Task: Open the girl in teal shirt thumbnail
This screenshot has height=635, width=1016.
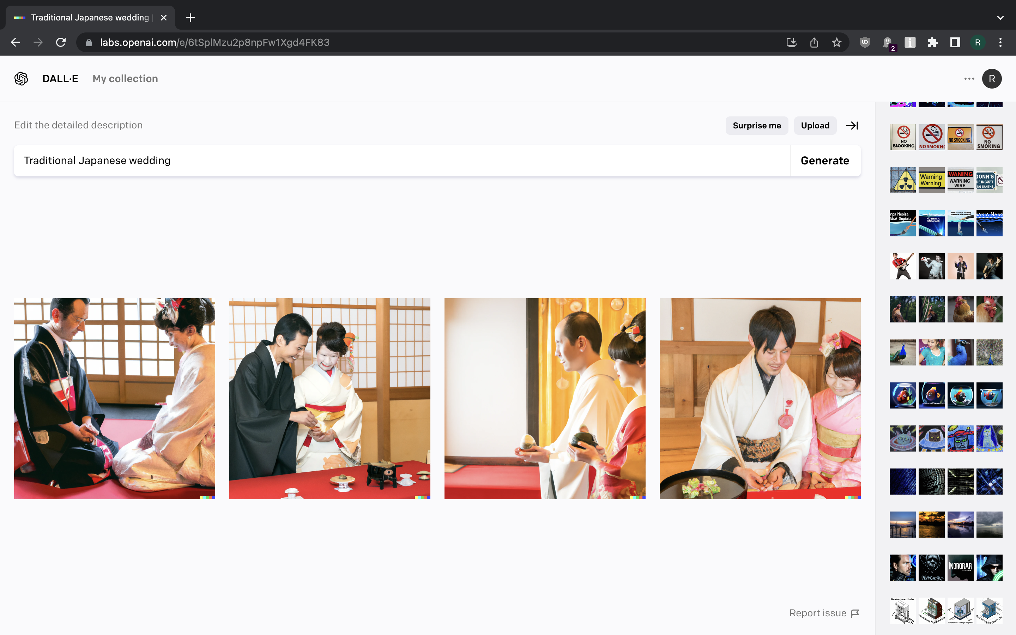Action: point(931,352)
